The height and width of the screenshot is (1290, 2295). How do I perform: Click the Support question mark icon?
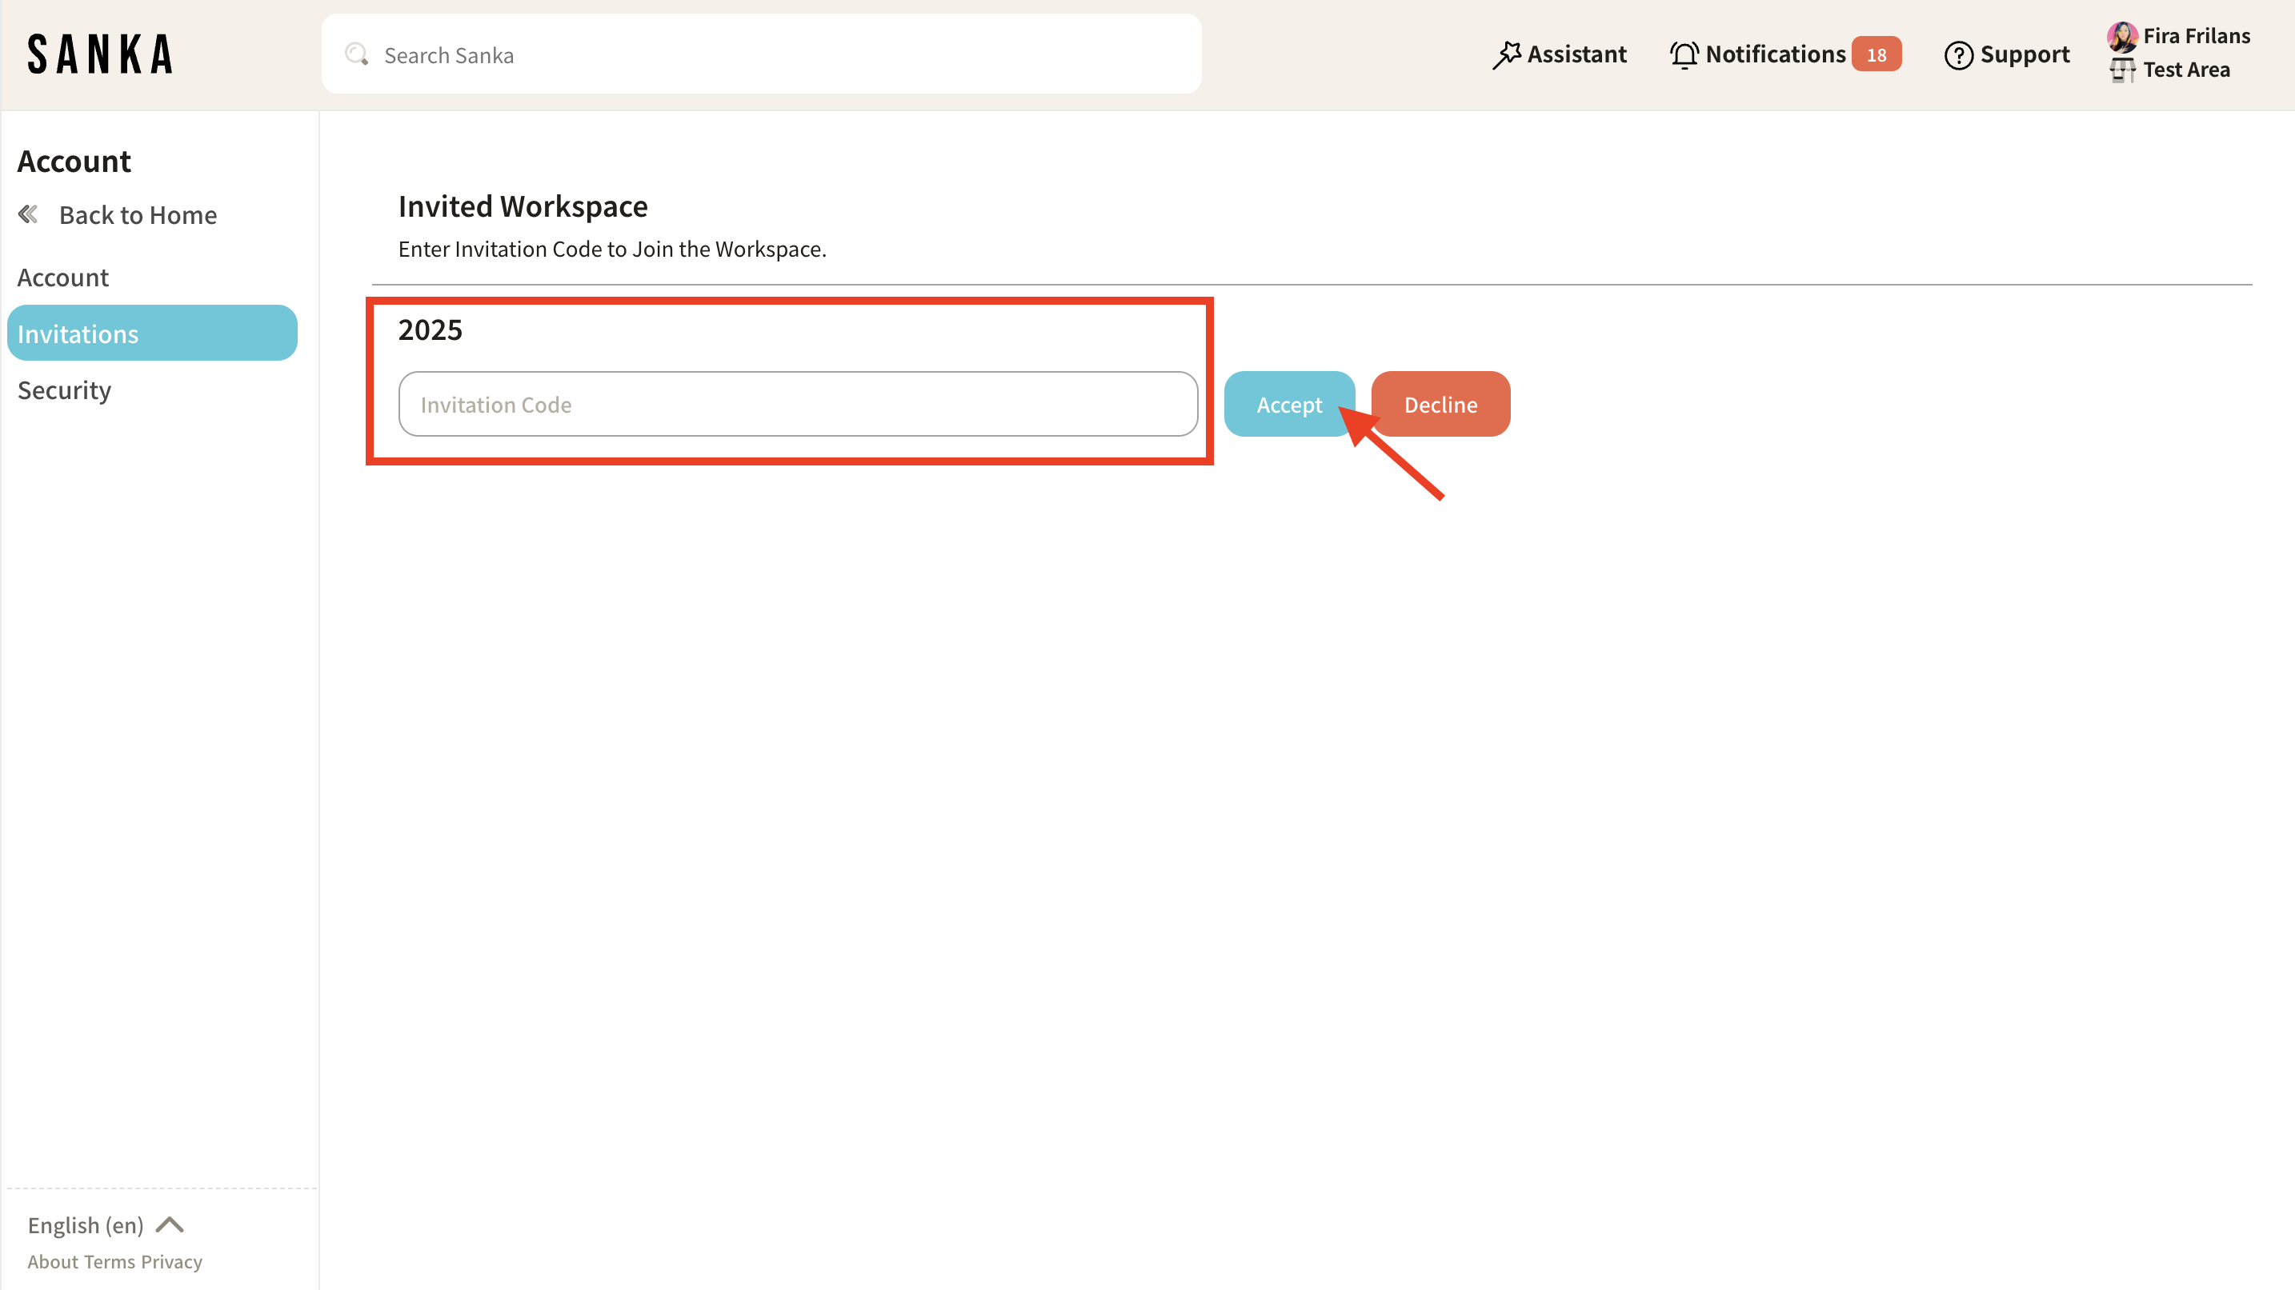[1958, 55]
